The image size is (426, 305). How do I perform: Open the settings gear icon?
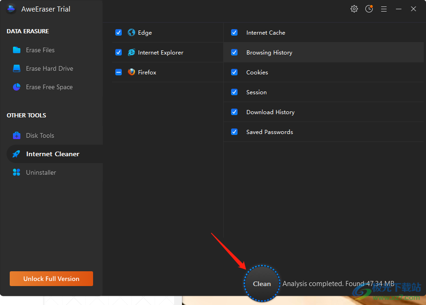tap(354, 9)
